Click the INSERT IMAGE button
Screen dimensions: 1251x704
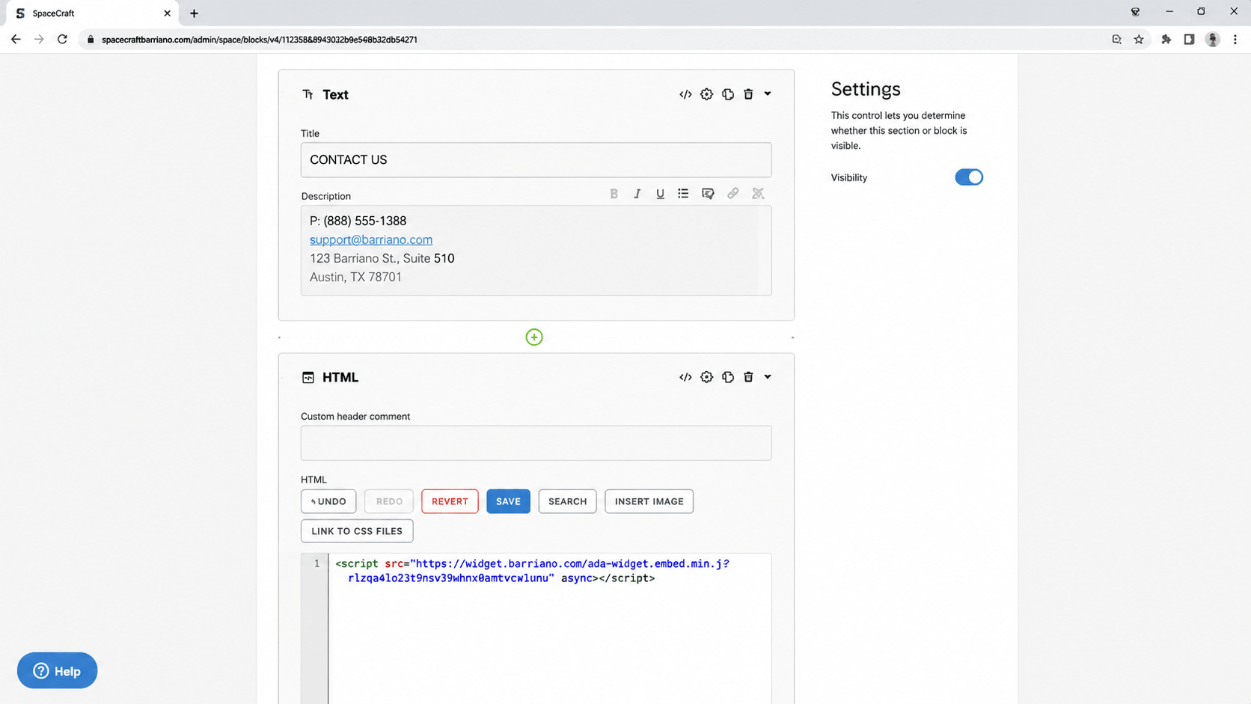click(649, 501)
